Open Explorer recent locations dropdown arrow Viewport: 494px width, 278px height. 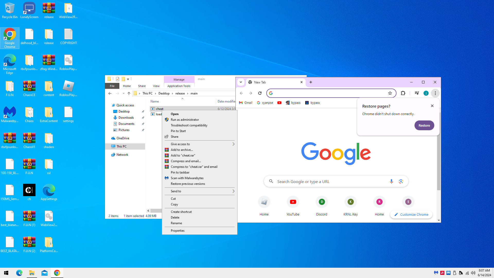click(x=123, y=93)
